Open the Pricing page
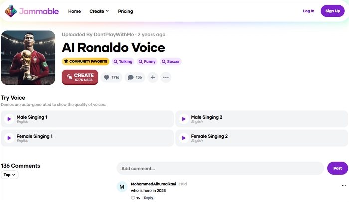Viewport: 349px width, 202px height. click(125, 11)
